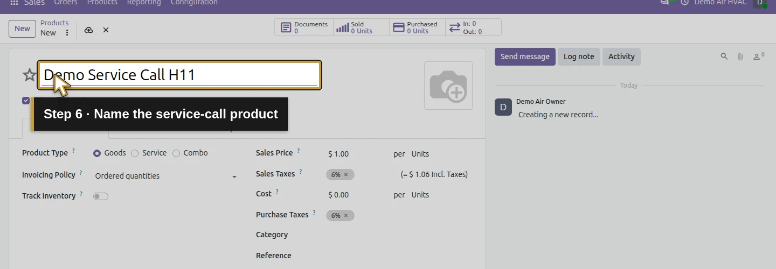Open the Purchased units stat button
This screenshot has height=269, width=776.
[x=417, y=27]
